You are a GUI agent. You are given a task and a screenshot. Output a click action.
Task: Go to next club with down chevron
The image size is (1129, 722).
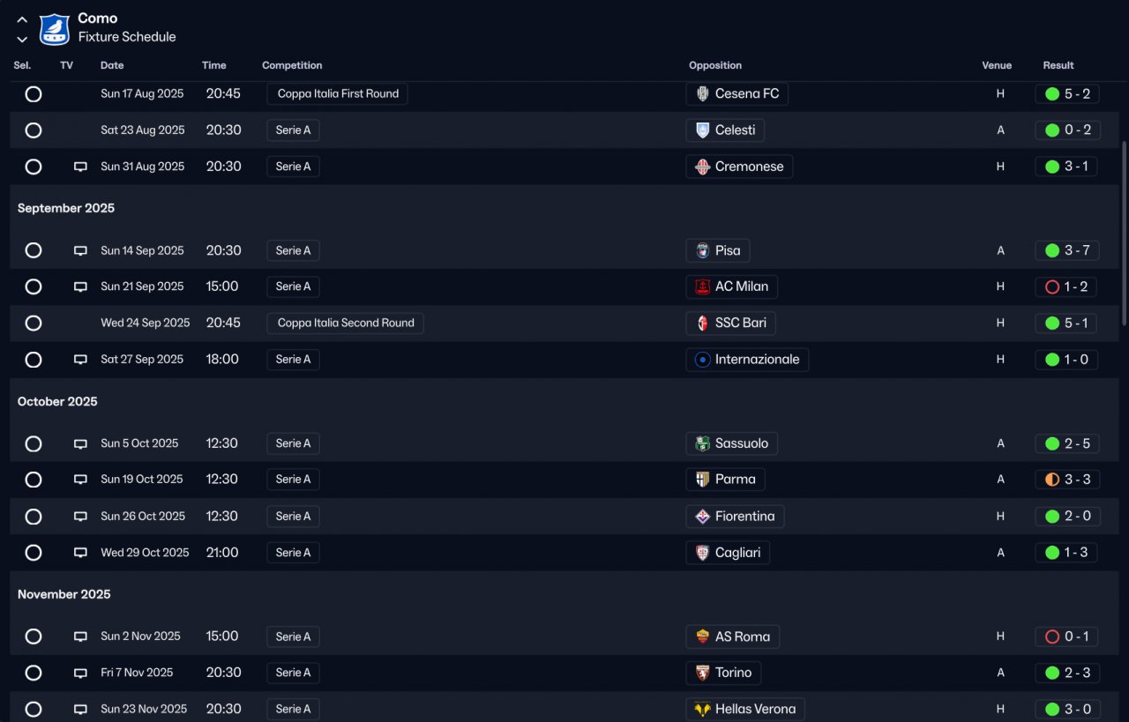(22, 40)
